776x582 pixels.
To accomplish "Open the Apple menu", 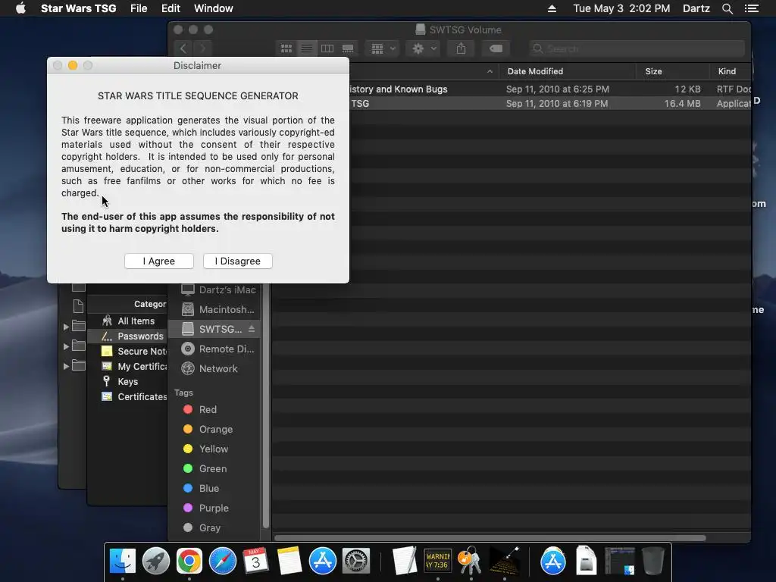I will coord(20,8).
